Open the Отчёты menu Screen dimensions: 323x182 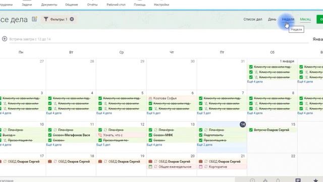tap(92, 5)
